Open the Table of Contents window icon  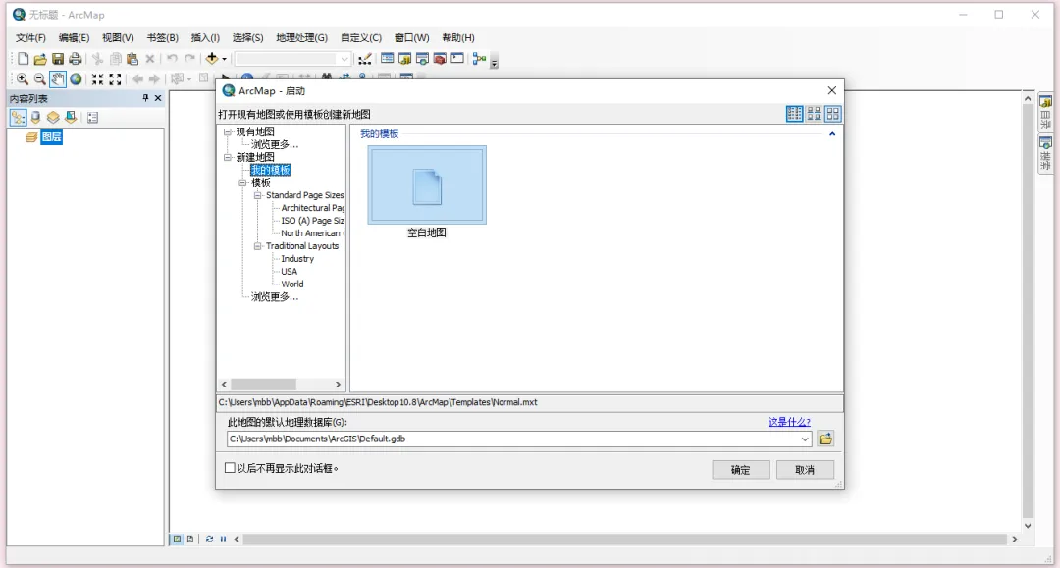tap(388, 59)
